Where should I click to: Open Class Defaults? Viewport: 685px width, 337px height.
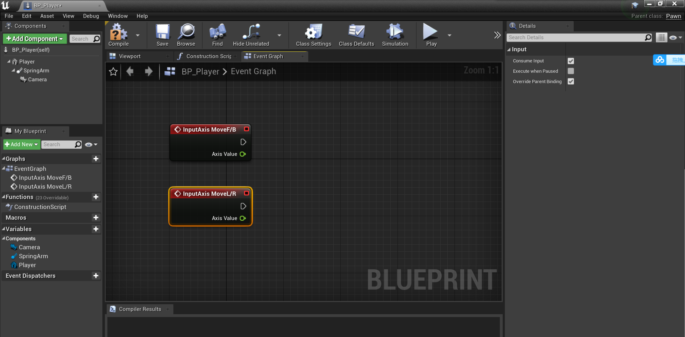[356, 35]
